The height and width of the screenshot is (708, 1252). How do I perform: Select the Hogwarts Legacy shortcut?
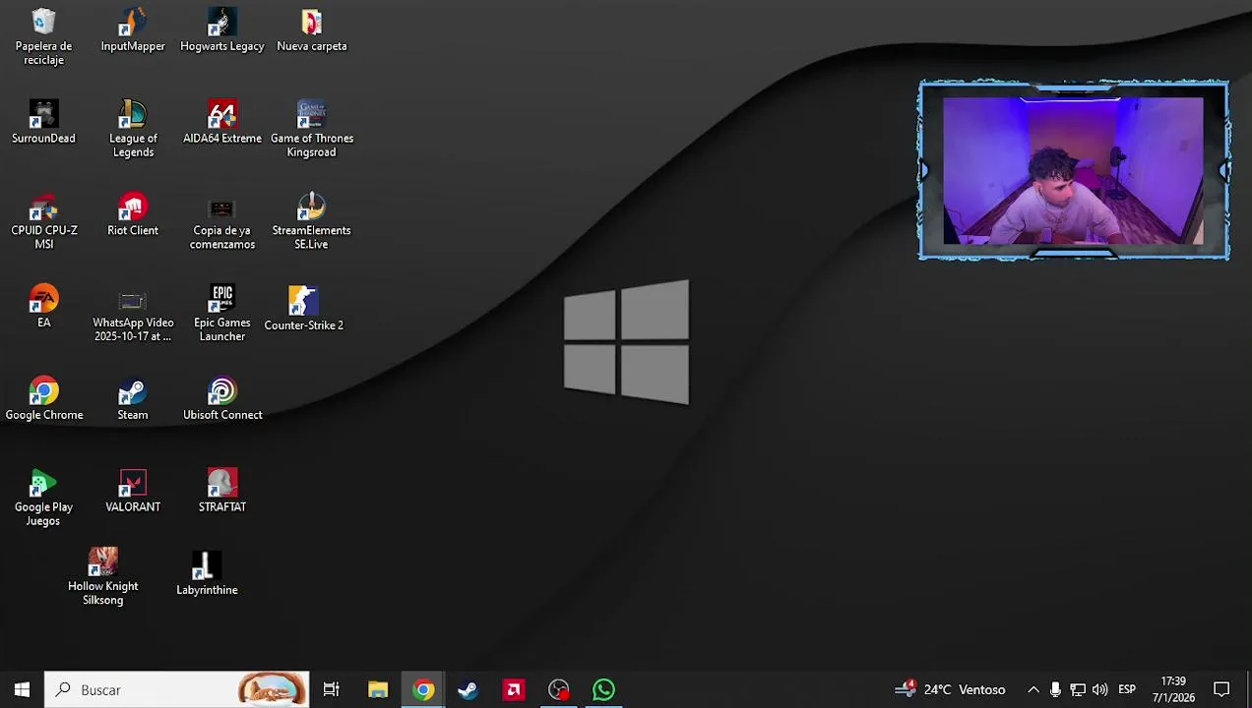pyautogui.click(x=222, y=30)
